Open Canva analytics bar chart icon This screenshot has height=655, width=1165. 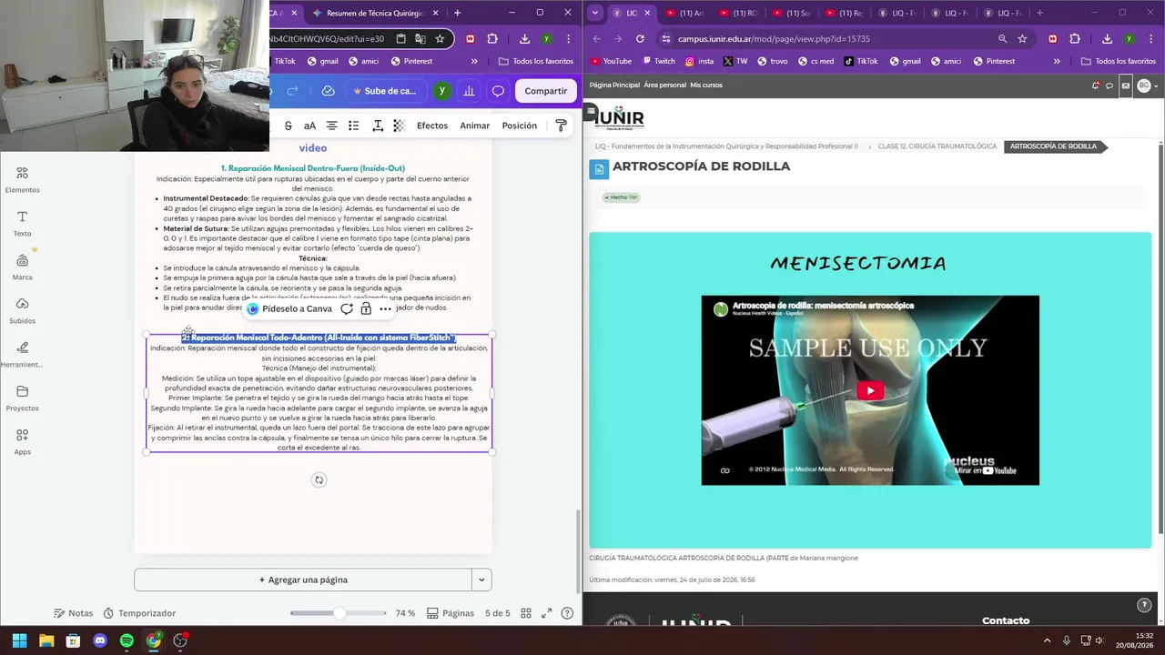469,91
